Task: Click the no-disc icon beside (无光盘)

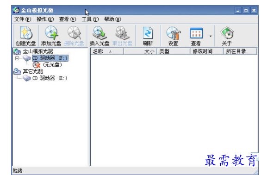Action: coord(37,65)
